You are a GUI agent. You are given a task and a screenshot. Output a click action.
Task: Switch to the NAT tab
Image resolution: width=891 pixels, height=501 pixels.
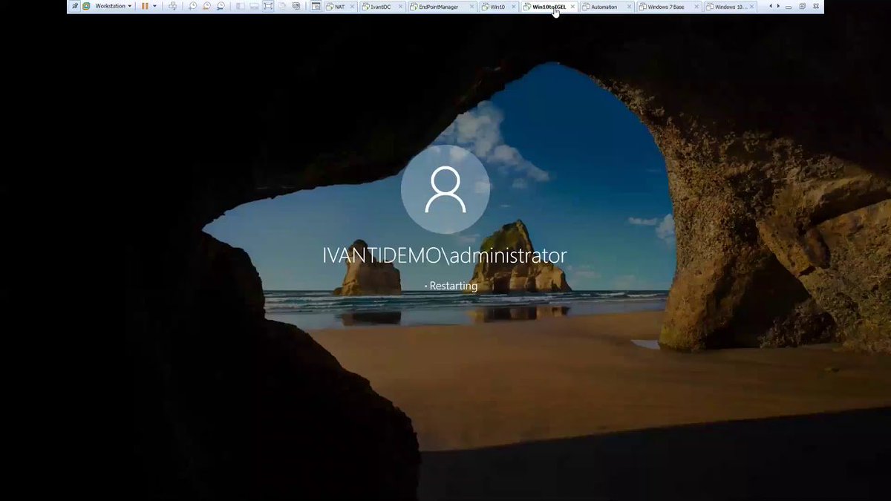pos(339,7)
